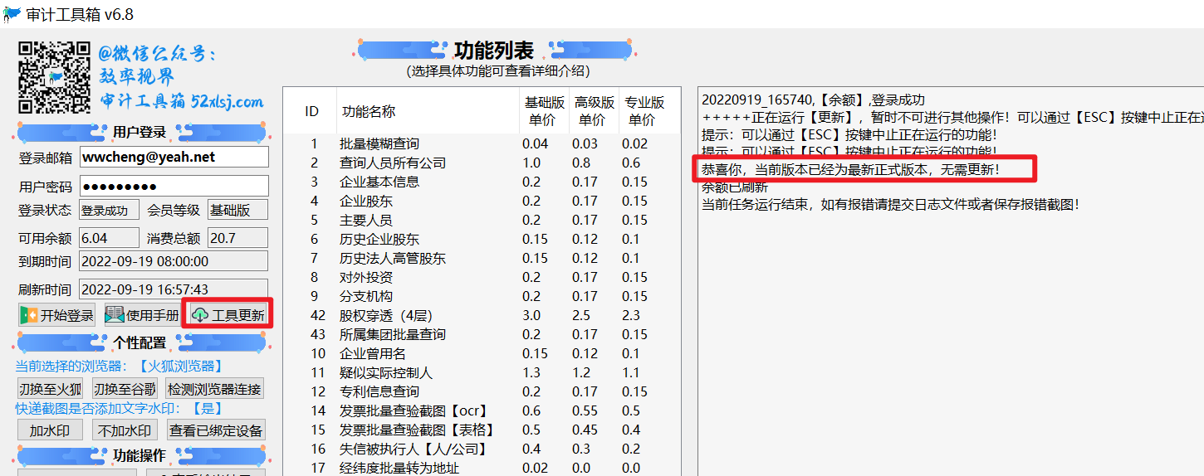Switch browser with 切换至谷歌
Image resolution: width=1204 pixels, height=476 pixels.
pos(125,388)
